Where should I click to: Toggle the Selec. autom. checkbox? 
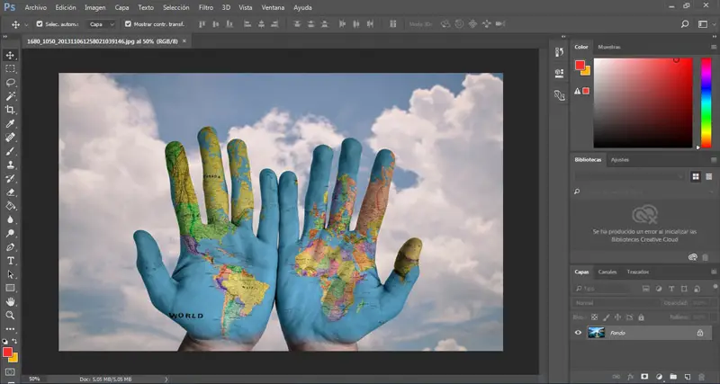[x=39, y=24]
